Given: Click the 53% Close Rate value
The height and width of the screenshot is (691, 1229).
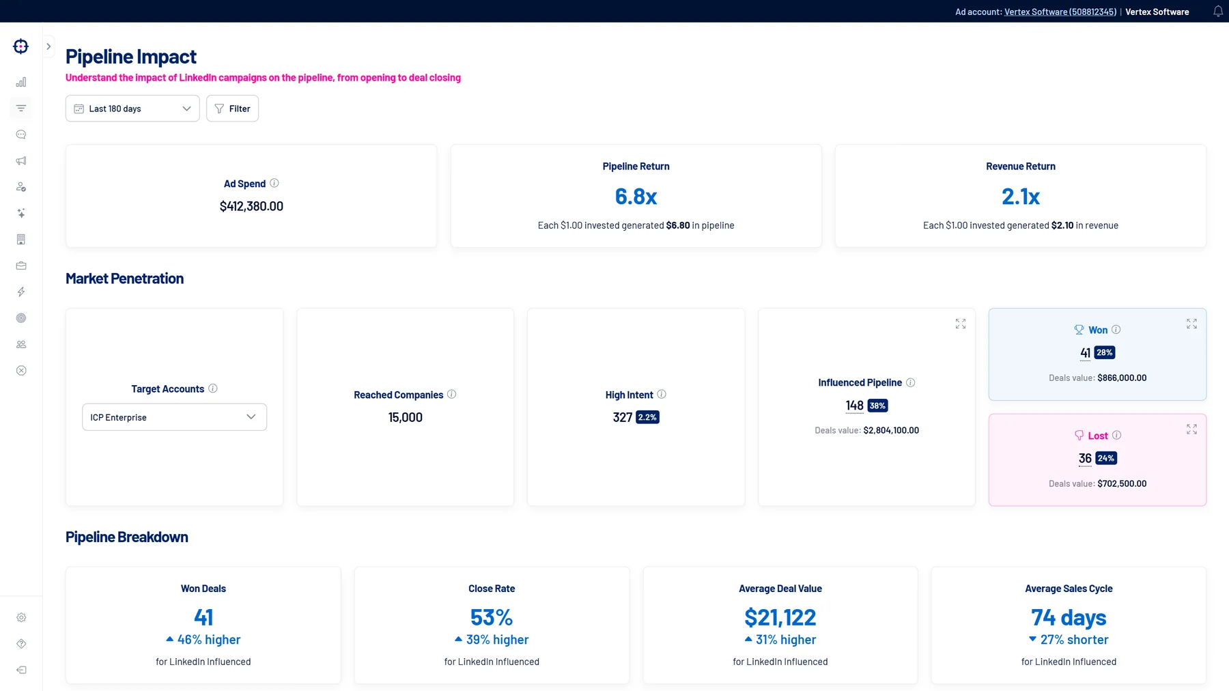Looking at the screenshot, I should [x=492, y=617].
